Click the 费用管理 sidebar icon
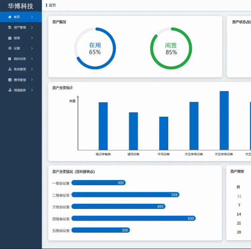Screen dimensions: 251x249 point(10,80)
